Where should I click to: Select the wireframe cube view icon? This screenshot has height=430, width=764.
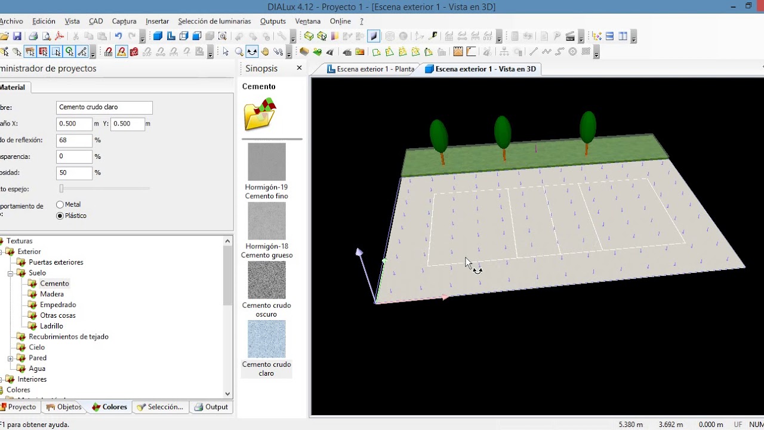(184, 36)
